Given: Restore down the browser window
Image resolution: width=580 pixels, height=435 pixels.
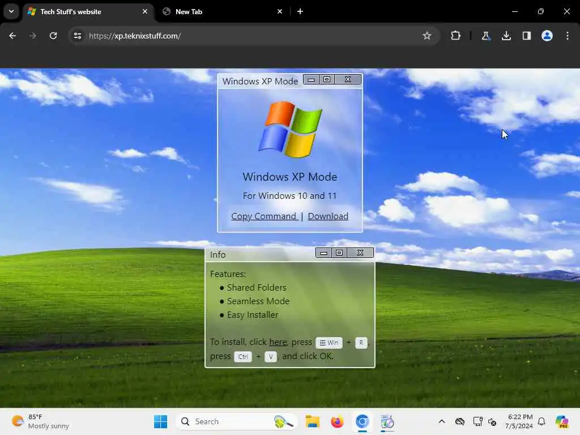Looking at the screenshot, I should tap(541, 11).
